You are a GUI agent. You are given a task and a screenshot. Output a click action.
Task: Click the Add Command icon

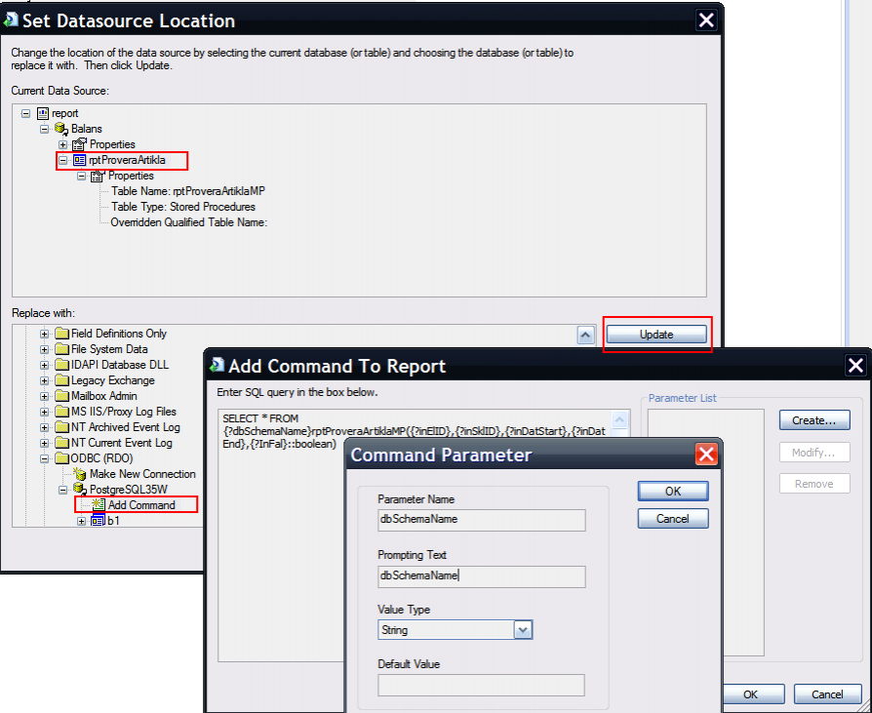click(x=99, y=505)
